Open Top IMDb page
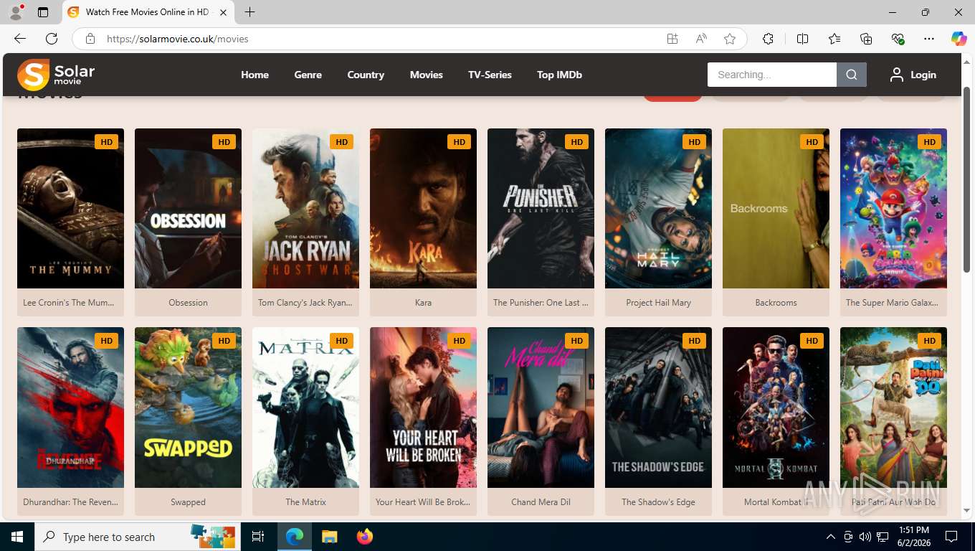This screenshot has width=975, height=551. (x=559, y=75)
